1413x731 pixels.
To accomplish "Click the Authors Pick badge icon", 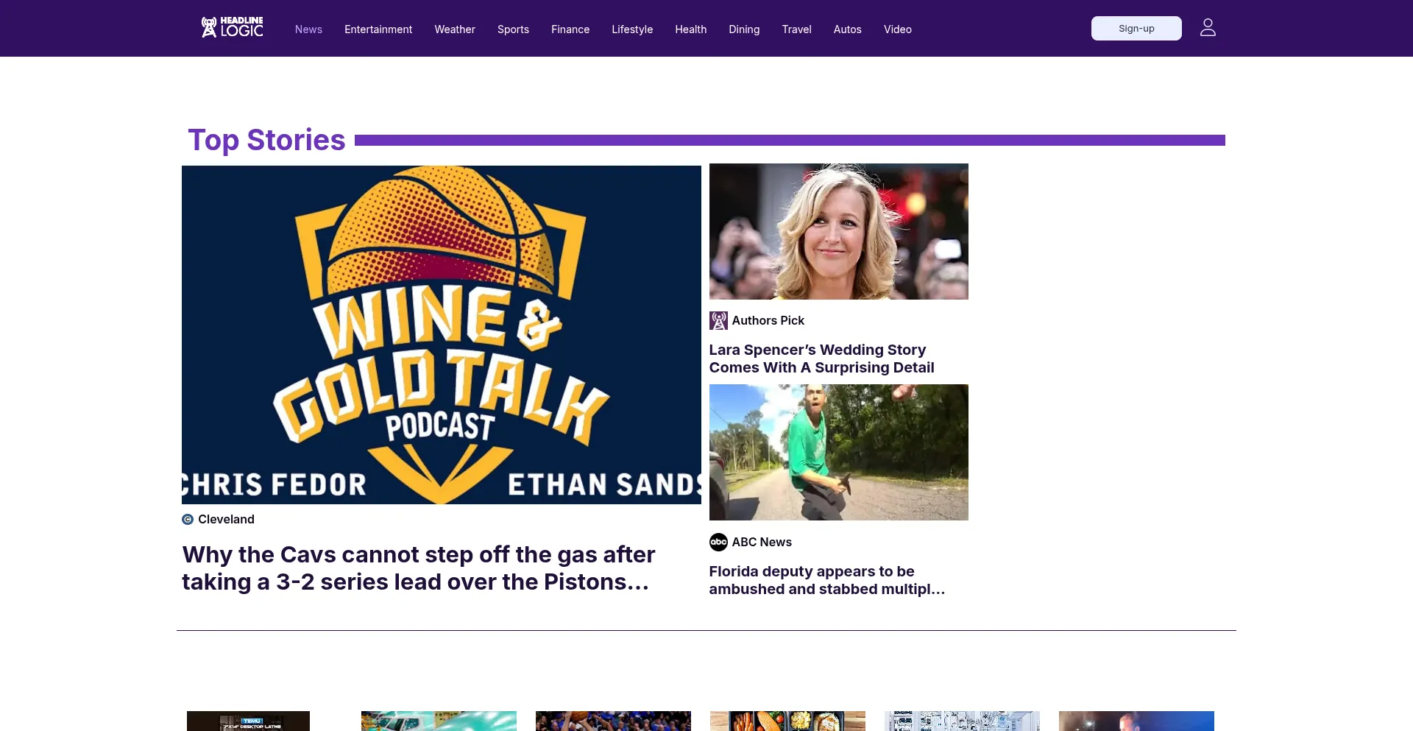I will point(718,321).
